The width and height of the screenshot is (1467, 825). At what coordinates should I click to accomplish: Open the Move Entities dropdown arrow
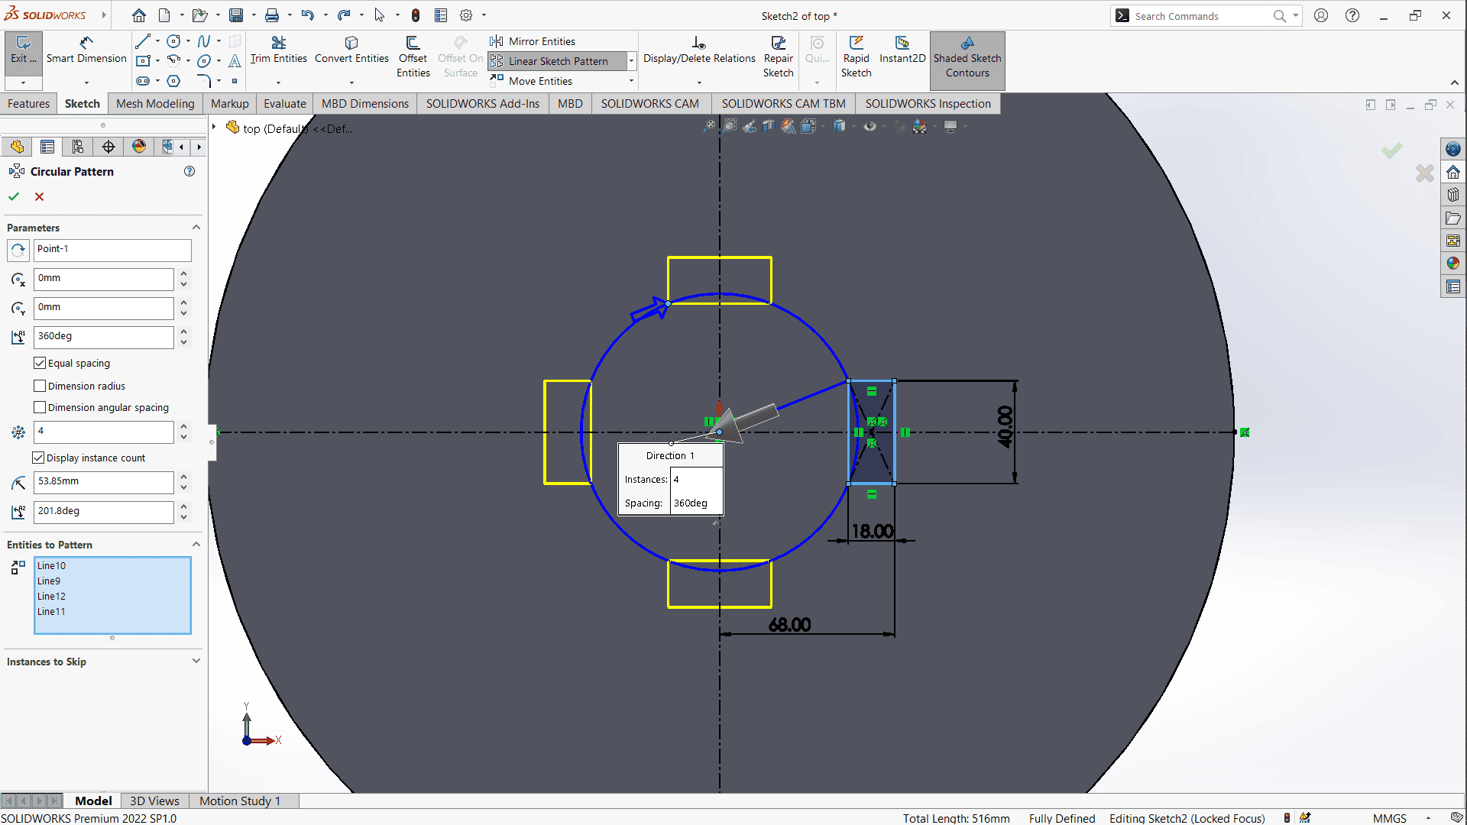coord(631,81)
